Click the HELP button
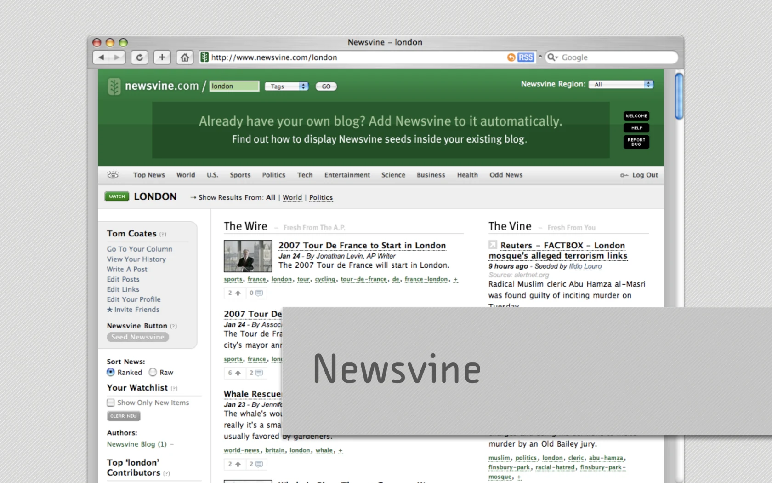Screen dimensions: 772x483 coord(636,128)
